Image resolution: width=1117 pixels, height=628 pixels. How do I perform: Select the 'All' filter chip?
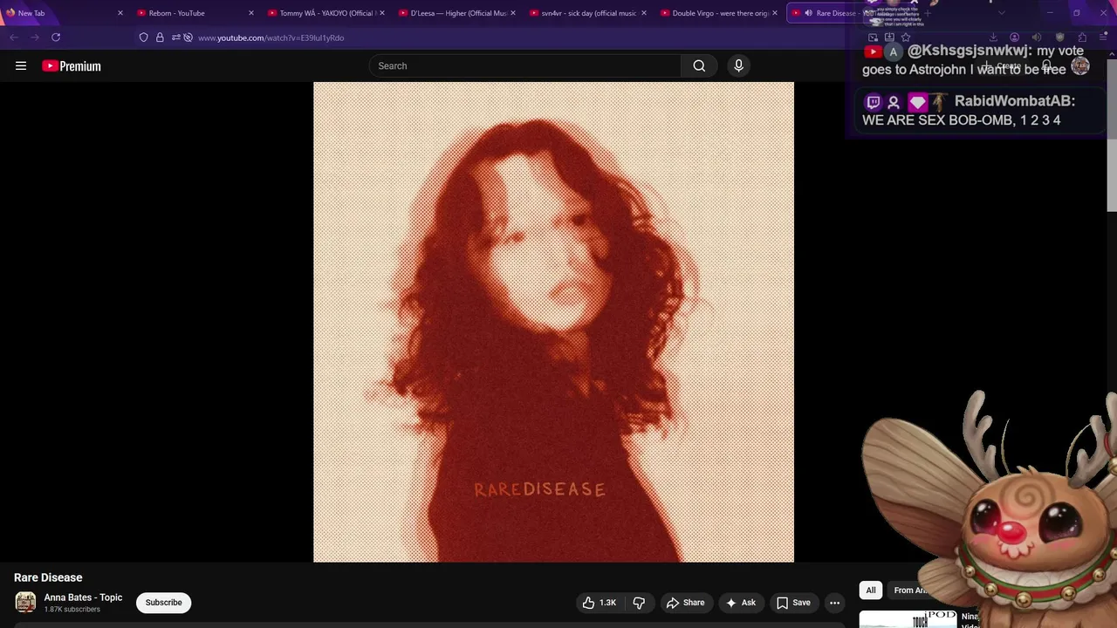click(x=871, y=590)
